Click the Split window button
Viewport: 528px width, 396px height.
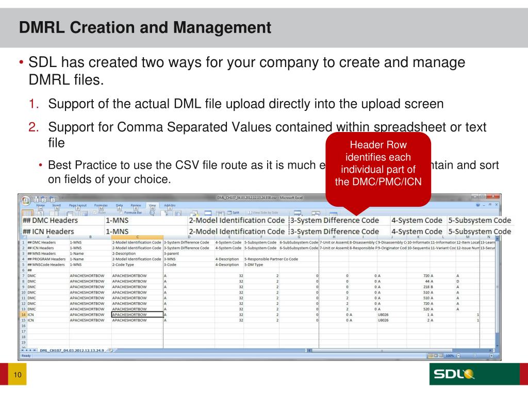[x=234, y=212]
